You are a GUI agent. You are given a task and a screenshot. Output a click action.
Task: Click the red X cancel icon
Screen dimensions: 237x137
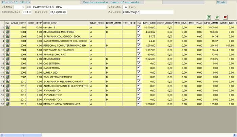point(224,17)
